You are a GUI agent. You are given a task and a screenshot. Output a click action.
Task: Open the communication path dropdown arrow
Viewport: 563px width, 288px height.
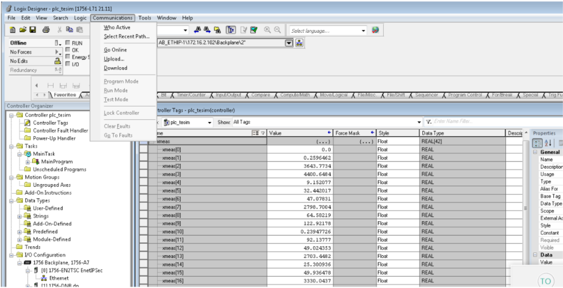(289, 43)
